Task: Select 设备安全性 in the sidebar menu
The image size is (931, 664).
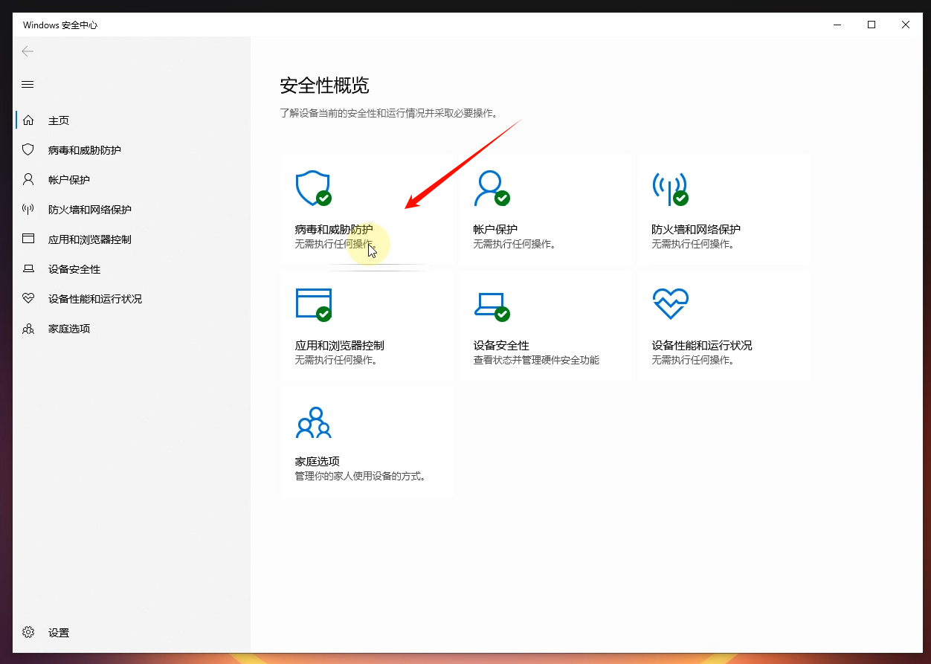Action: pyautogui.click(x=74, y=269)
